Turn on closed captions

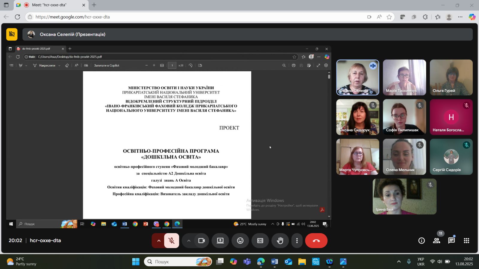260,241
